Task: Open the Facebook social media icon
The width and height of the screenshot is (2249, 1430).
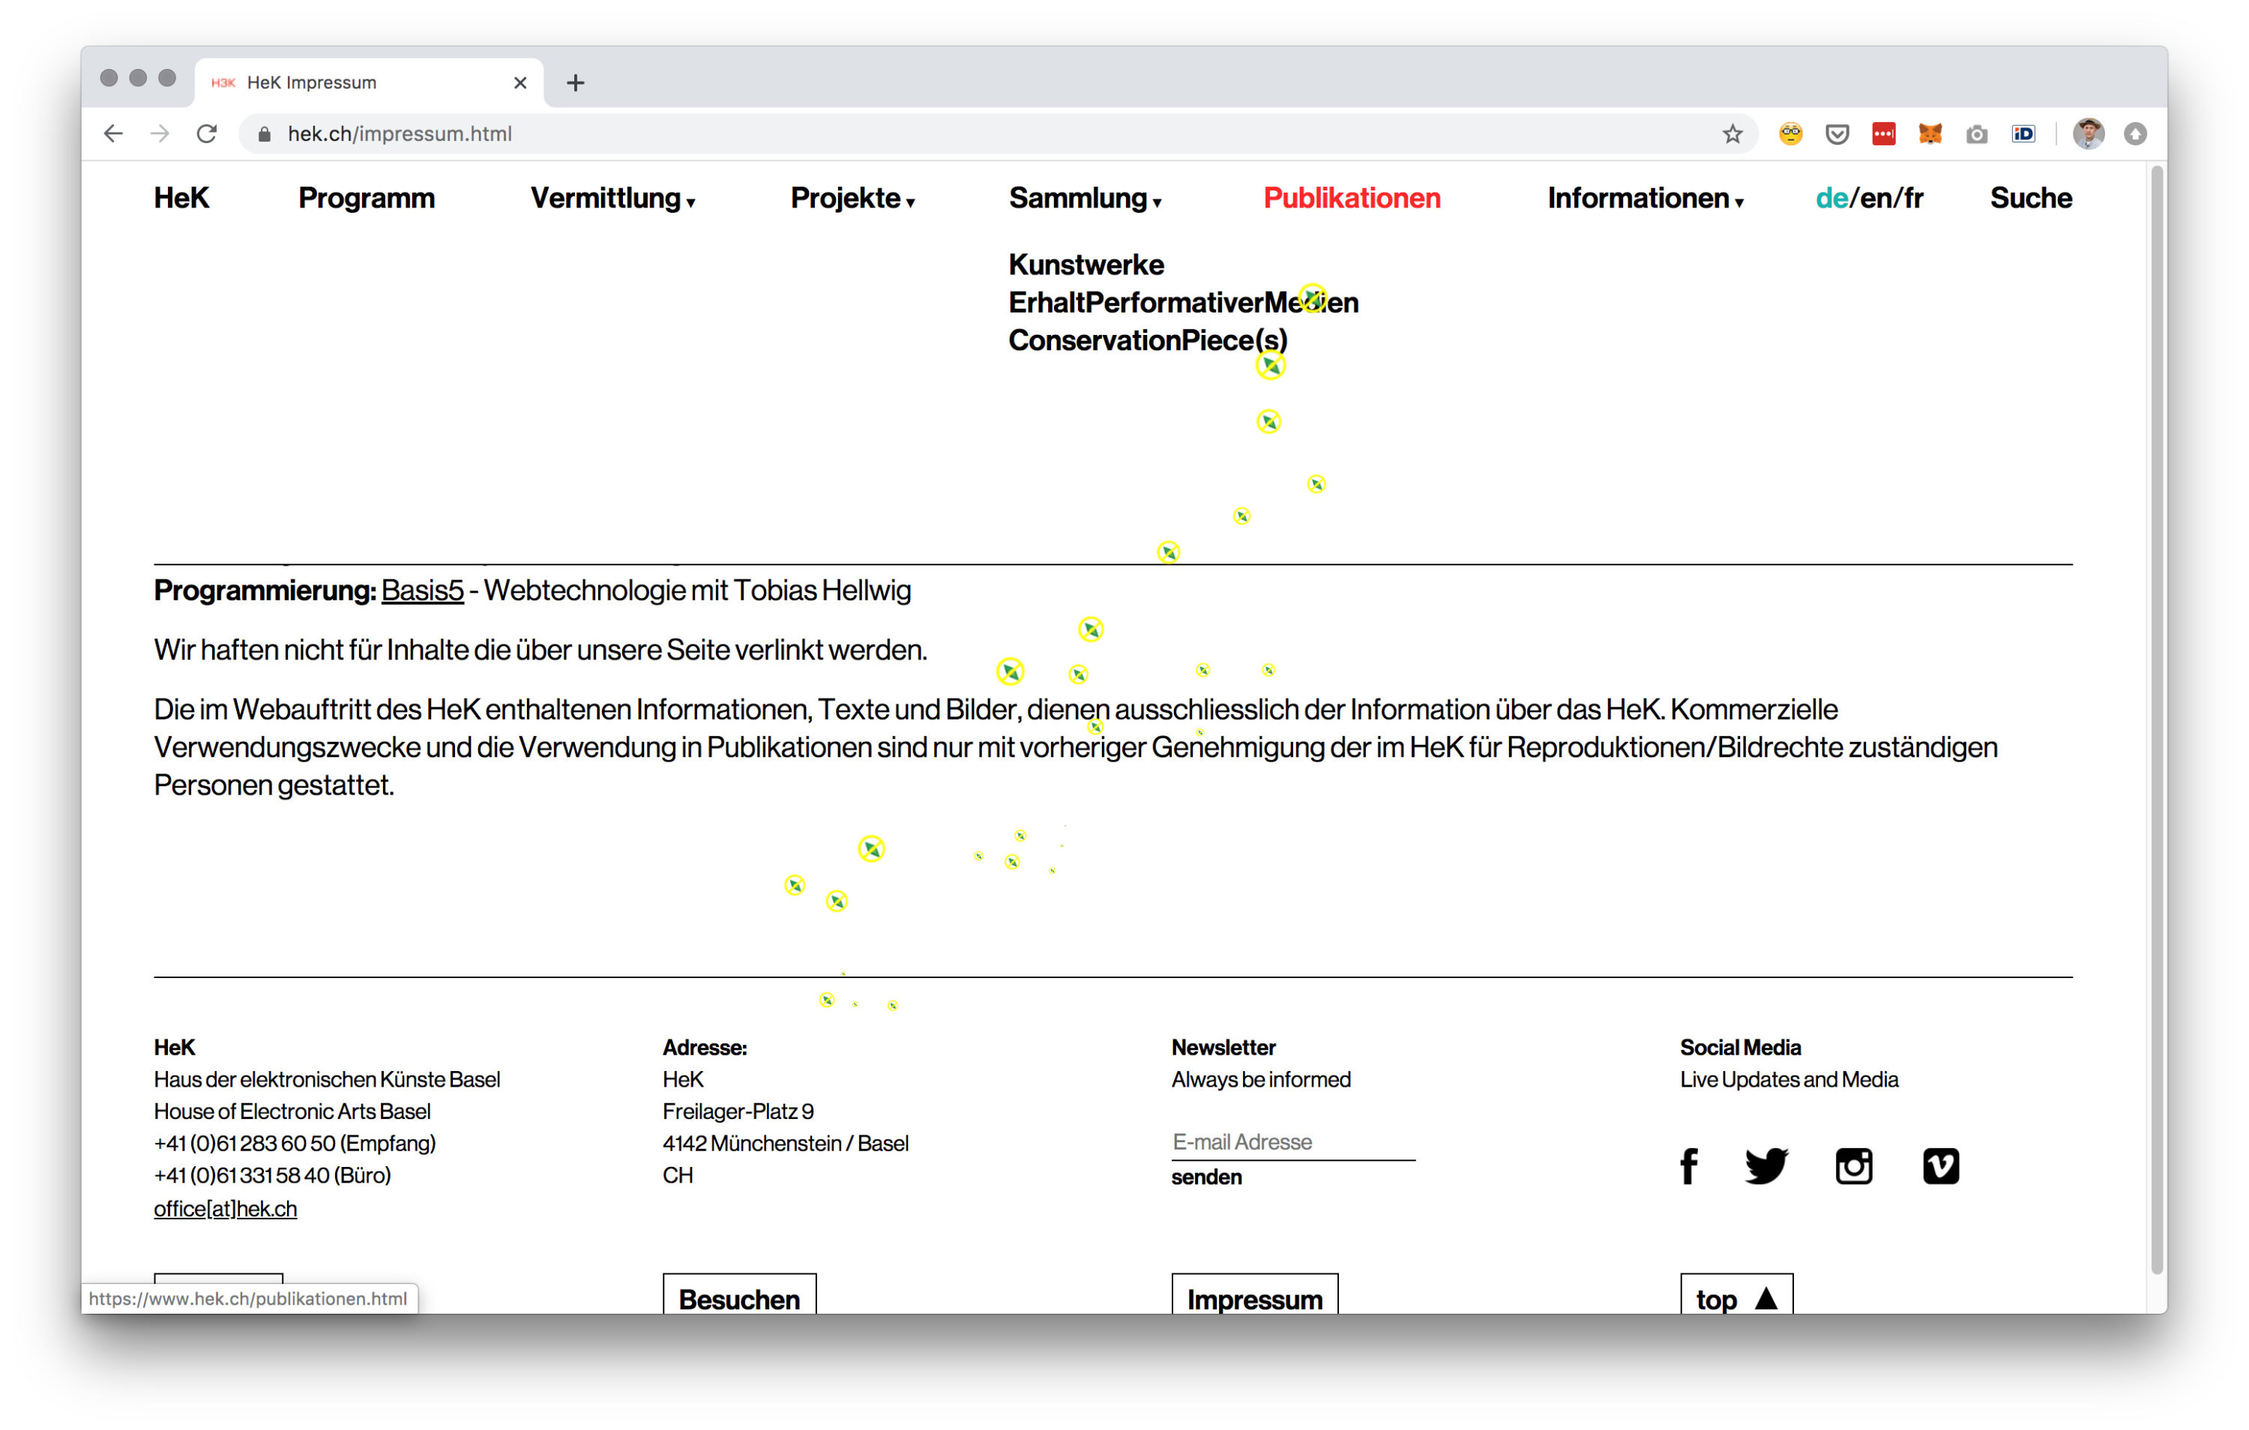Action: (x=1687, y=1165)
